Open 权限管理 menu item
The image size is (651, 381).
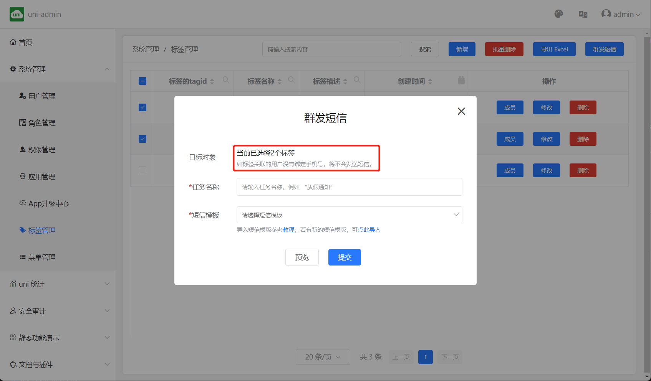58,150
